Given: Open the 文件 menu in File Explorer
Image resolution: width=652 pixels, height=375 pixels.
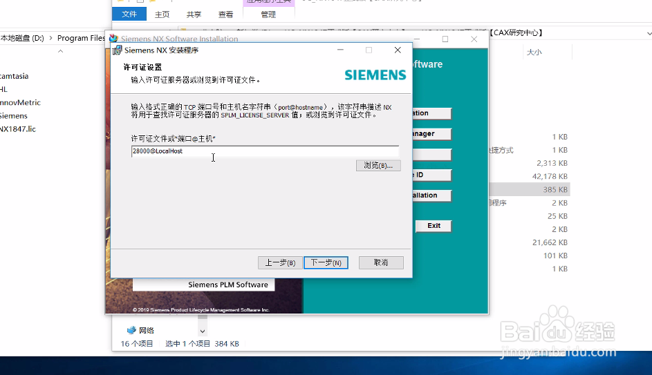Looking at the screenshot, I should pos(129,14).
